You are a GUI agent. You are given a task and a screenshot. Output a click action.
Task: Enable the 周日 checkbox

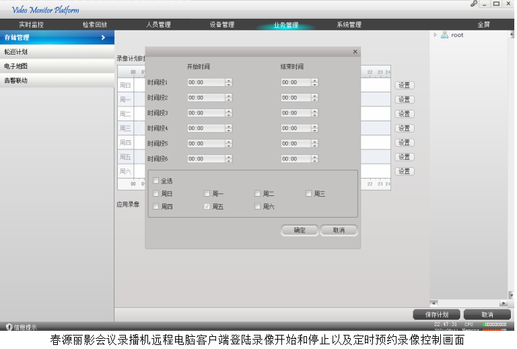pos(156,194)
